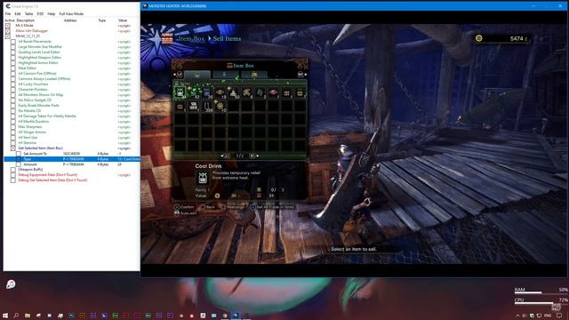Open Windows taskbar search
Screen dimensions: 569x320
16,316
